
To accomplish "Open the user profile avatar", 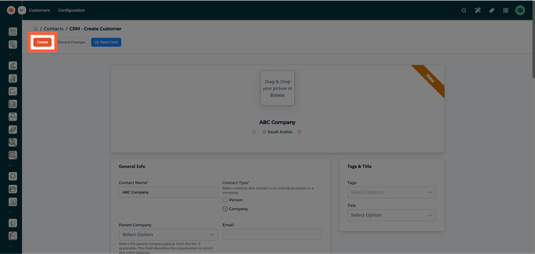I will click(520, 10).
